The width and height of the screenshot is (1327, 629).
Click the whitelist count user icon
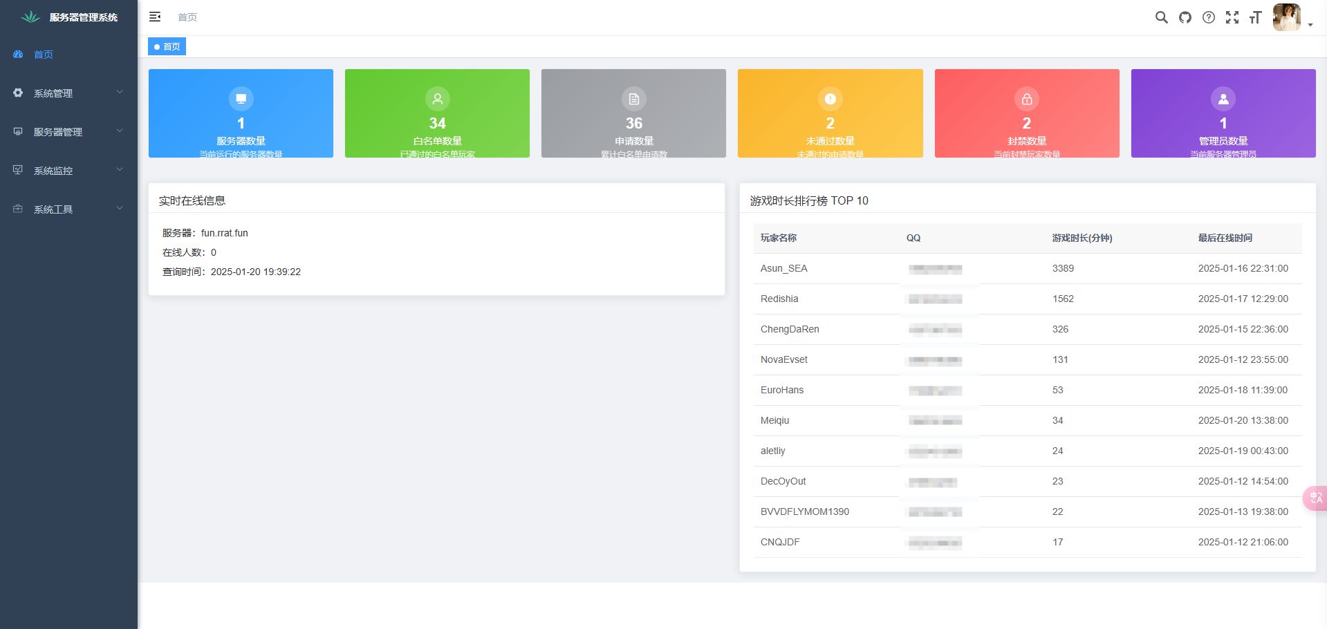point(437,99)
